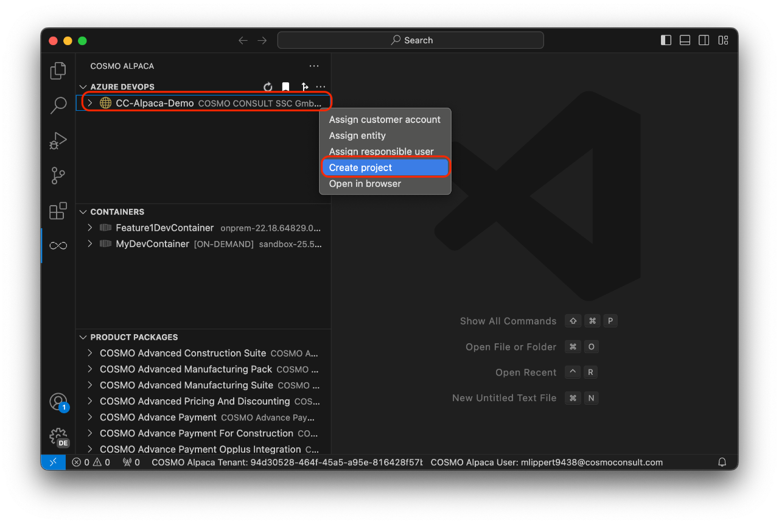The height and width of the screenshot is (524, 779).
Task: Click the notifications bell in status bar
Action: pyautogui.click(x=722, y=462)
